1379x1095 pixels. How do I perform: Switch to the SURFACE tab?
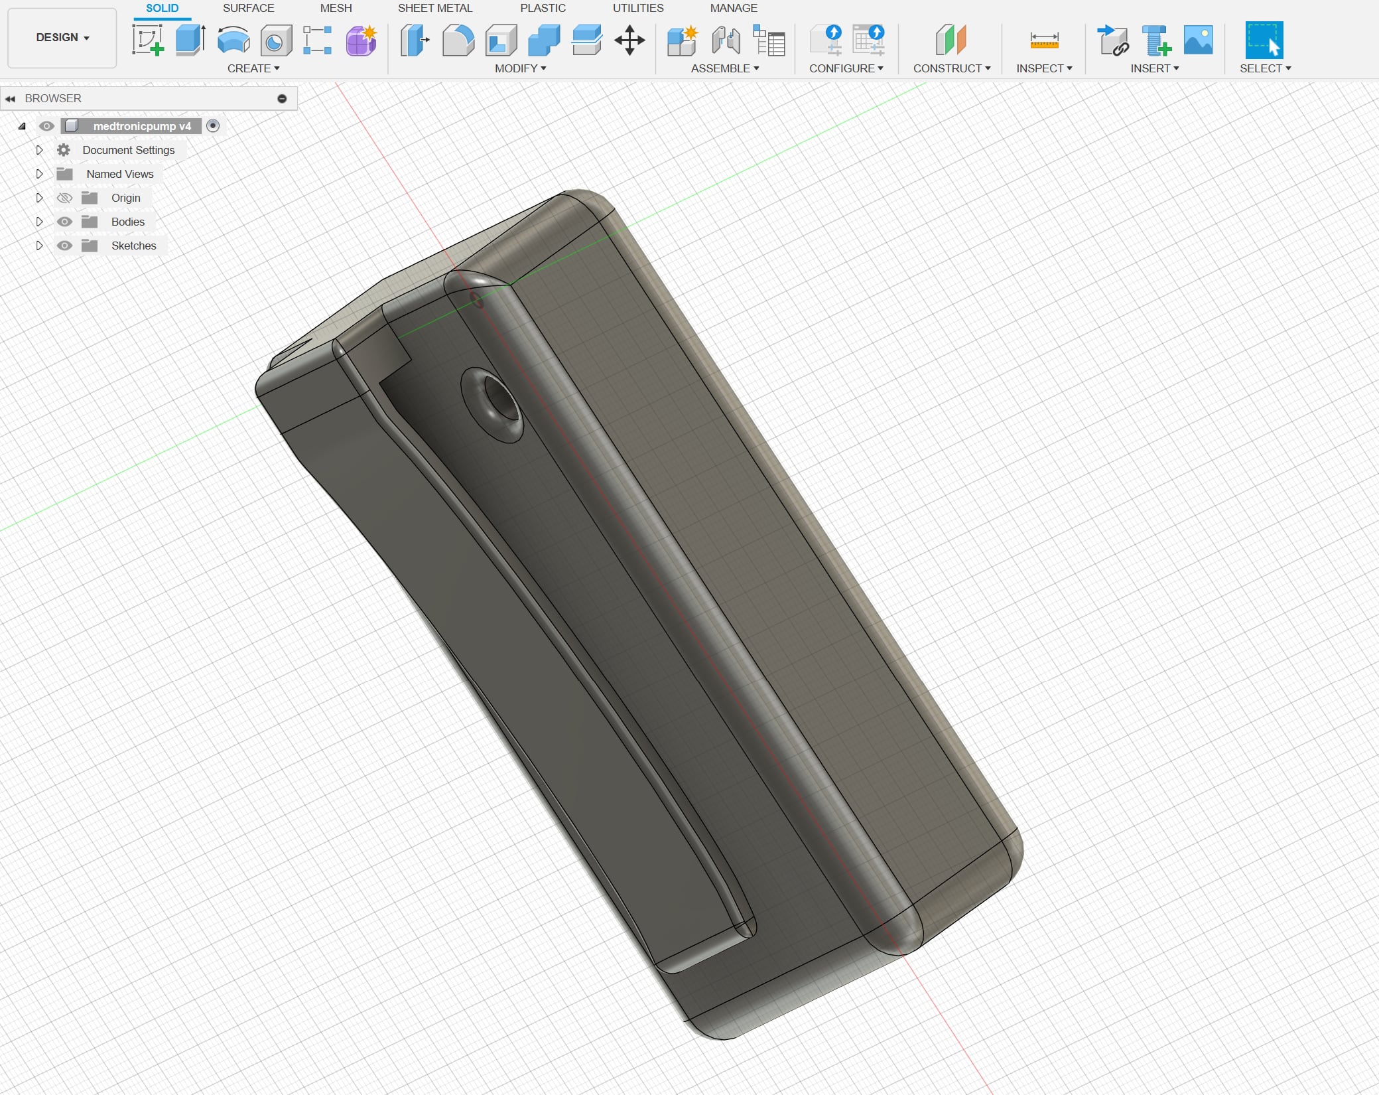(x=249, y=8)
